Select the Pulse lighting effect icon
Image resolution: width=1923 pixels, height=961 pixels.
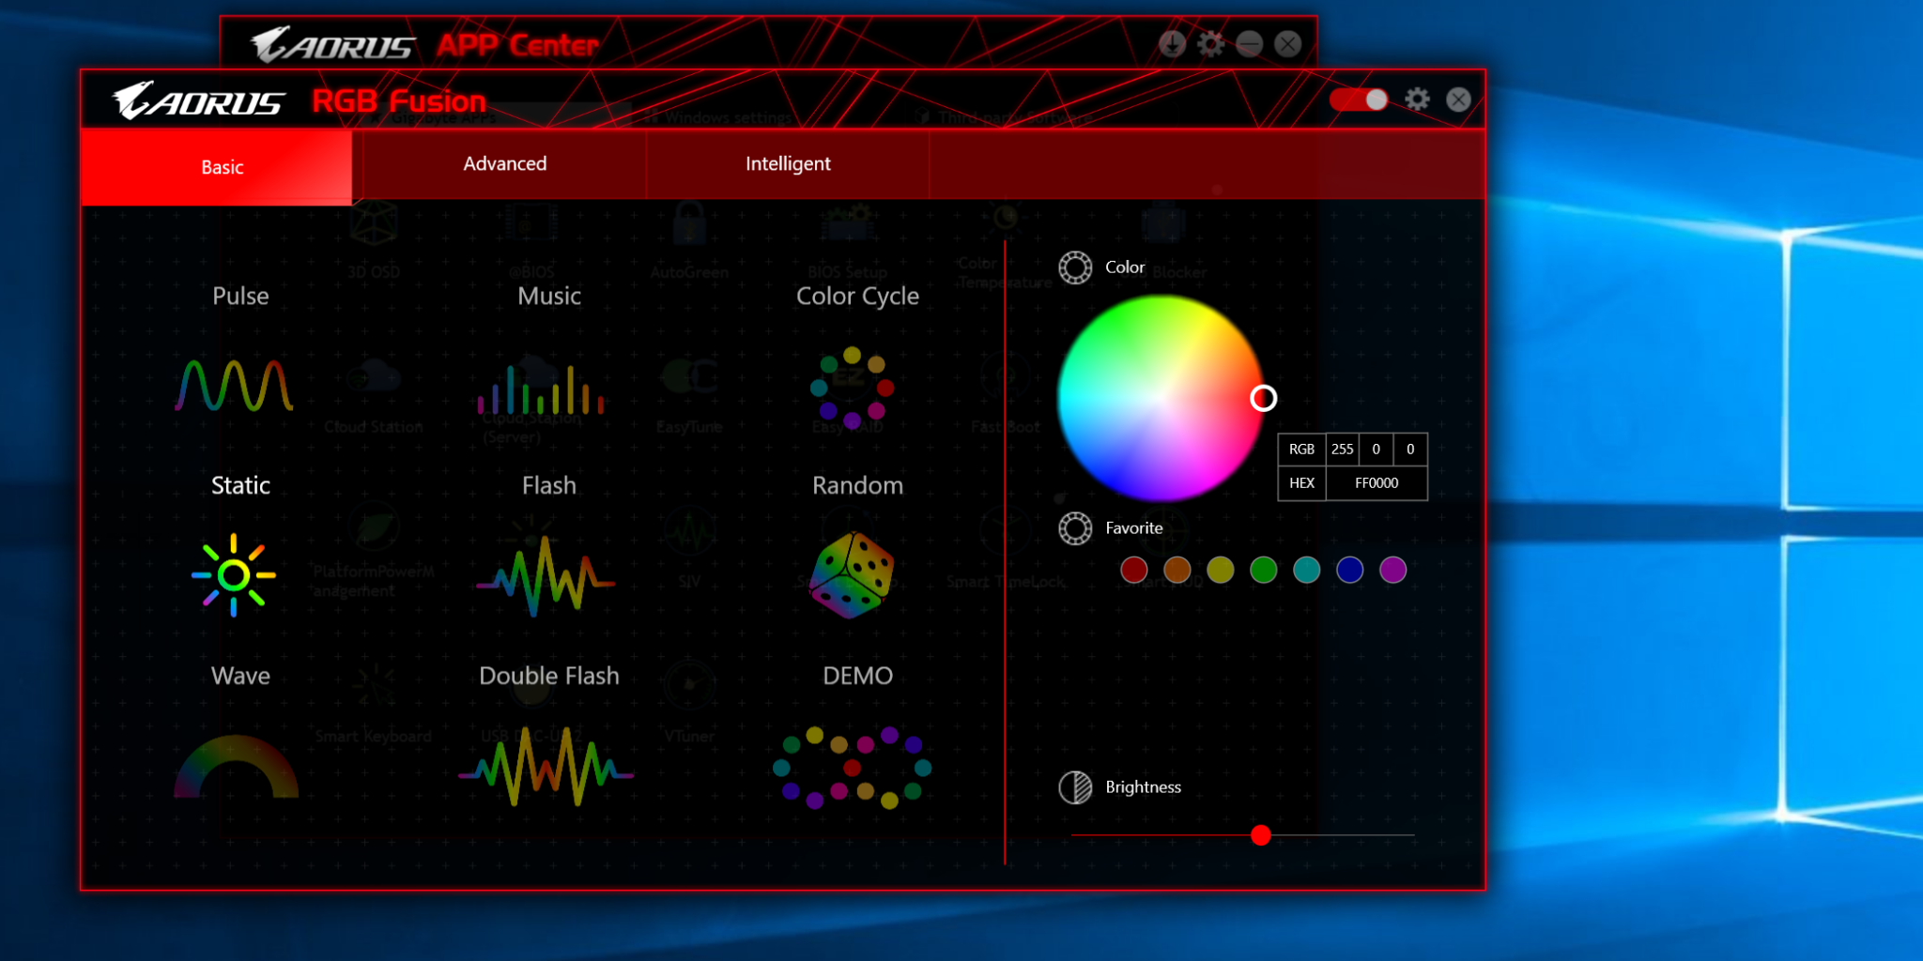234,386
